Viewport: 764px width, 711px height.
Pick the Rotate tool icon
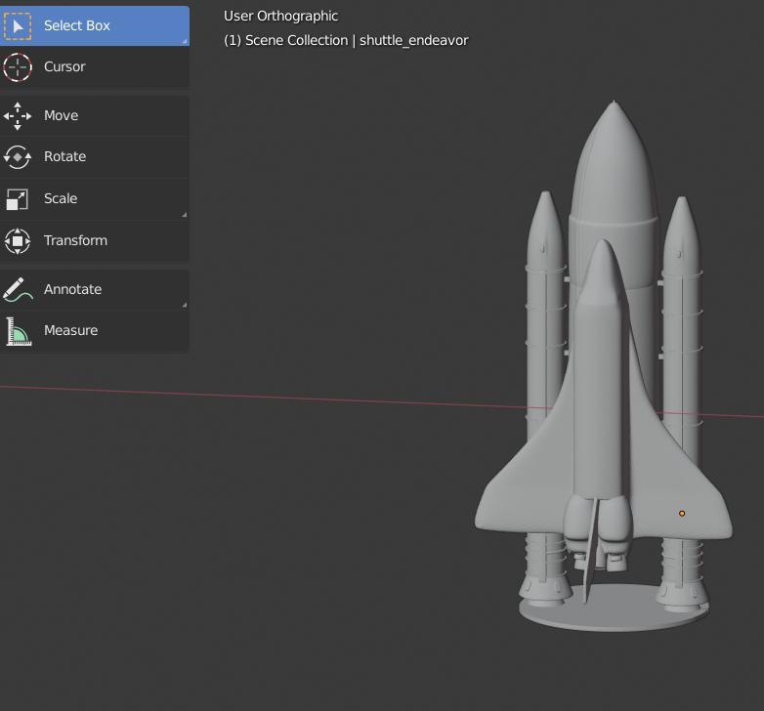[18, 157]
